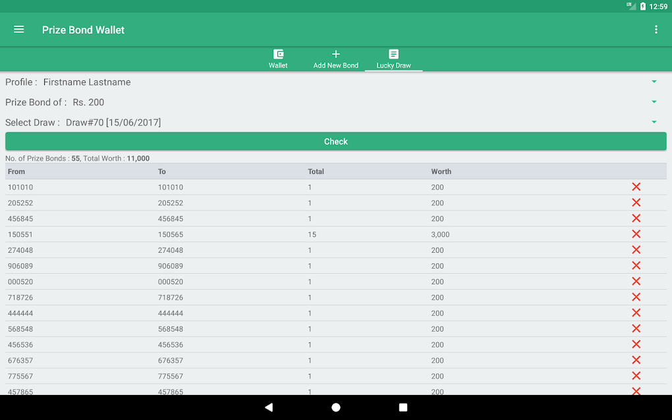The width and height of the screenshot is (672, 420).
Task: Click the To column header
Action: click(161, 171)
